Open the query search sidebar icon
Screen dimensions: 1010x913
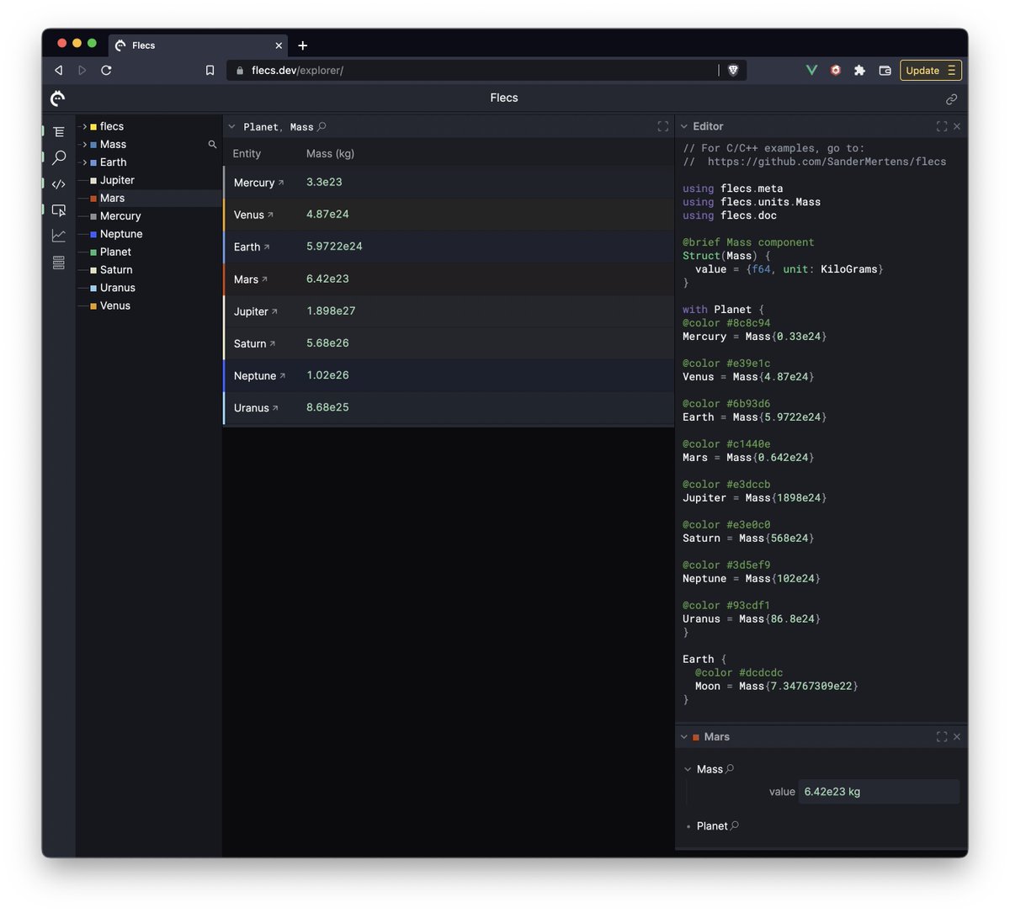[x=58, y=157]
